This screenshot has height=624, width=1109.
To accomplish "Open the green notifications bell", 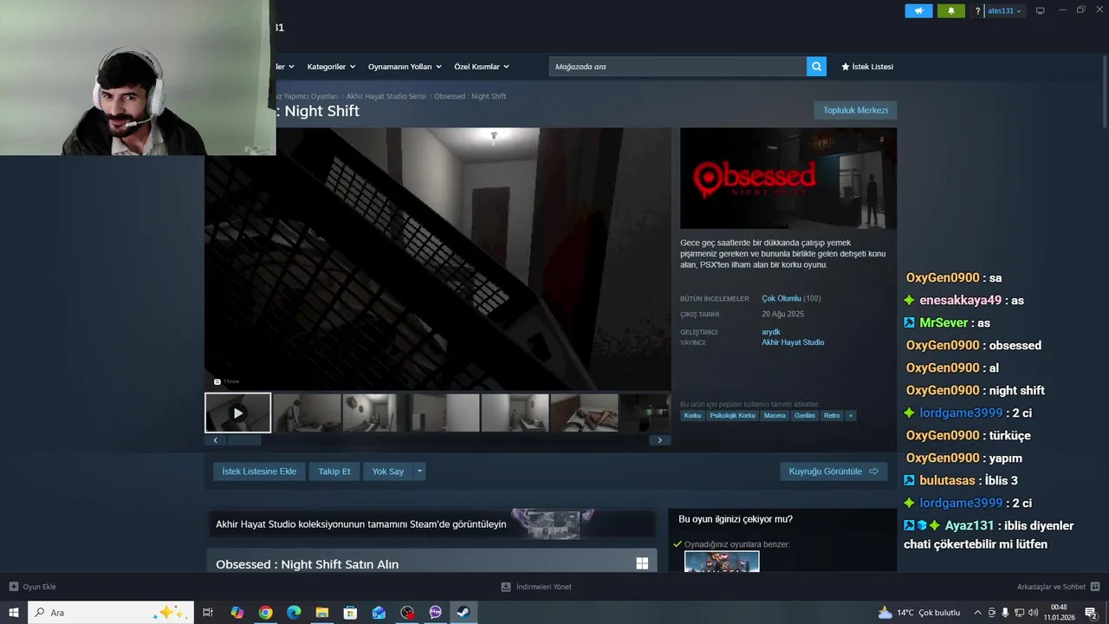I will coord(950,11).
